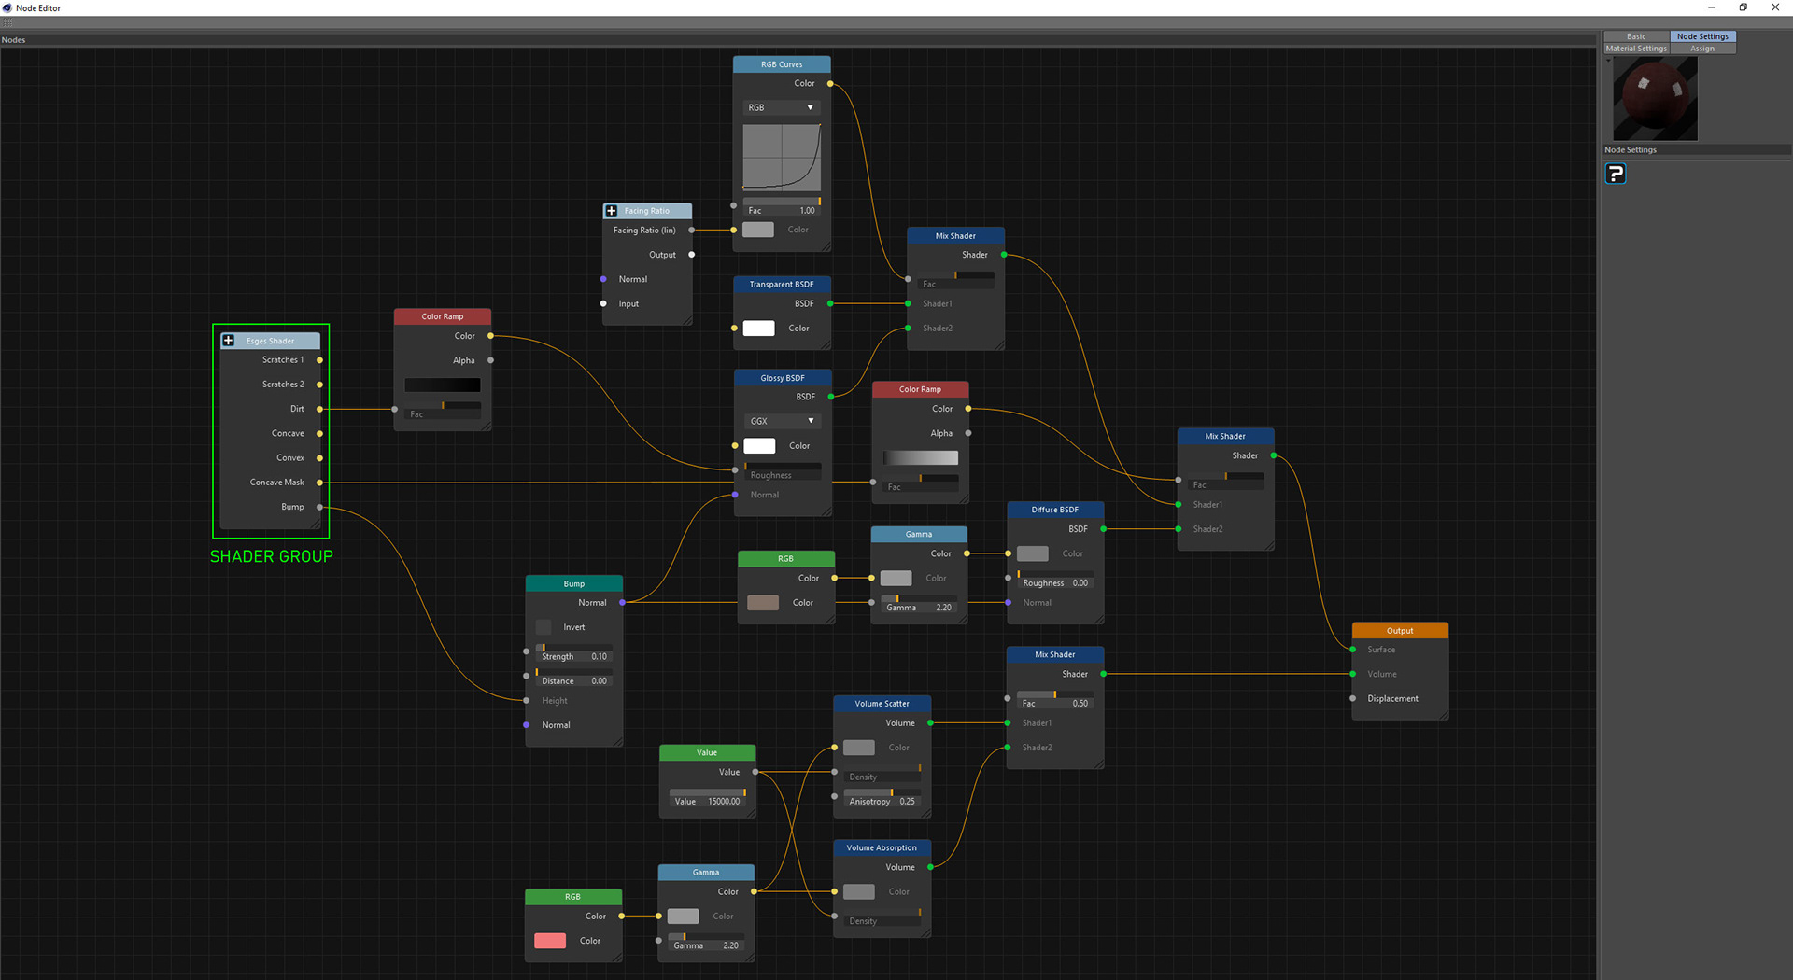Collapse the material preview disclosure triangle

(1608, 61)
